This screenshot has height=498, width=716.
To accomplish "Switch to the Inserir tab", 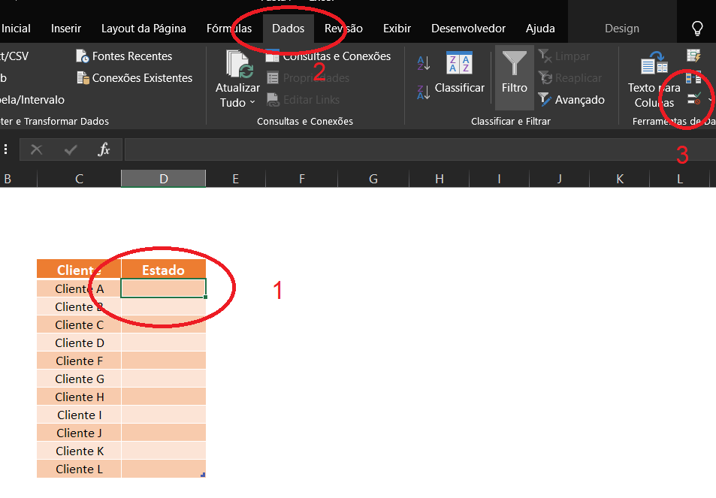I will pos(66,29).
